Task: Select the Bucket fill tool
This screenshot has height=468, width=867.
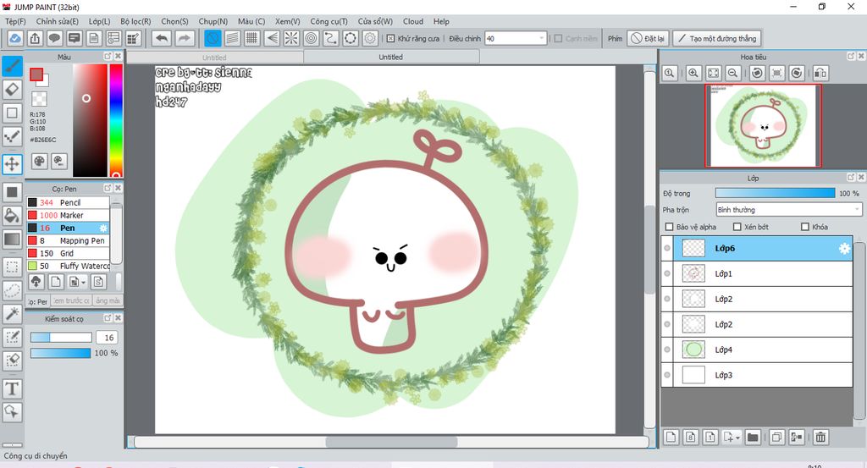Action: pyautogui.click(x=12, y=216)
